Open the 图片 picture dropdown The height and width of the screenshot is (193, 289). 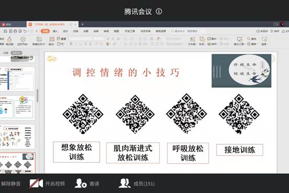coord(213,39)
